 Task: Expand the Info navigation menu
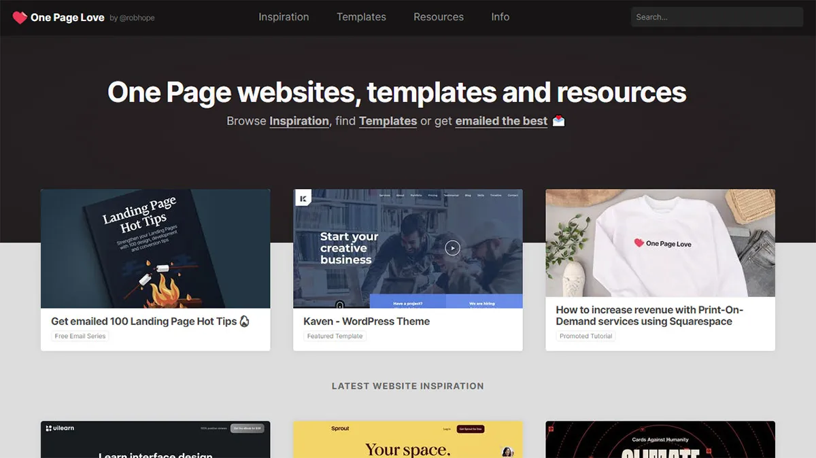pyautogui.click(x=500, y=17)
